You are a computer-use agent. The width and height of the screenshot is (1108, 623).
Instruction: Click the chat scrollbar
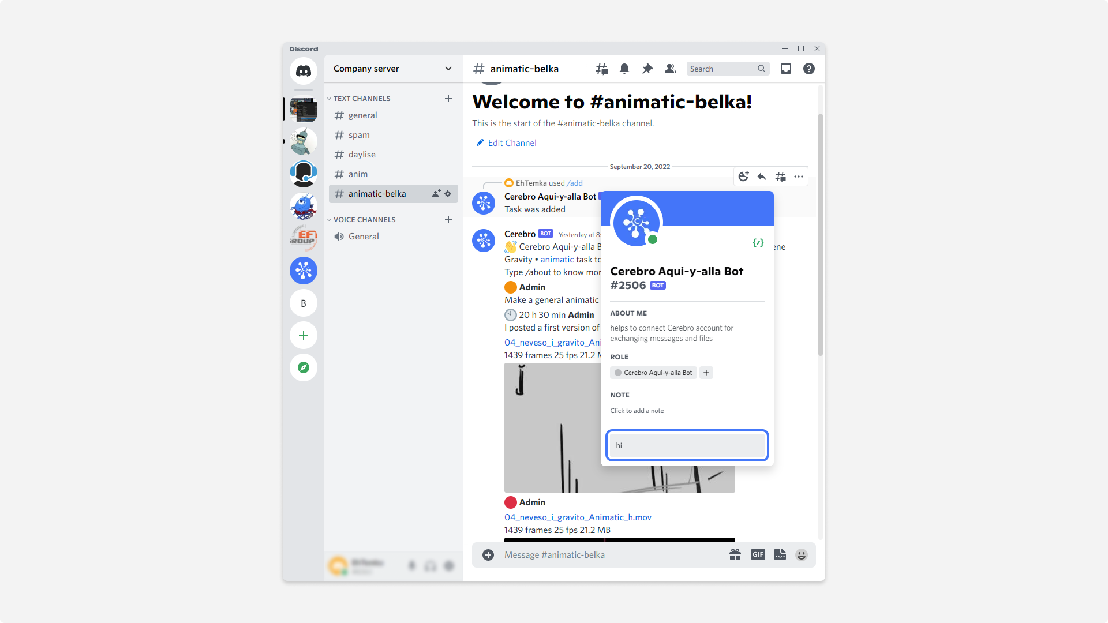[x=821, y=235]
